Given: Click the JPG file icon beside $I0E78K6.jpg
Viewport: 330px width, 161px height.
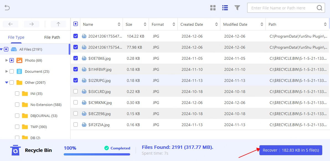Looking at the screenshot, I should coord(84,58).
